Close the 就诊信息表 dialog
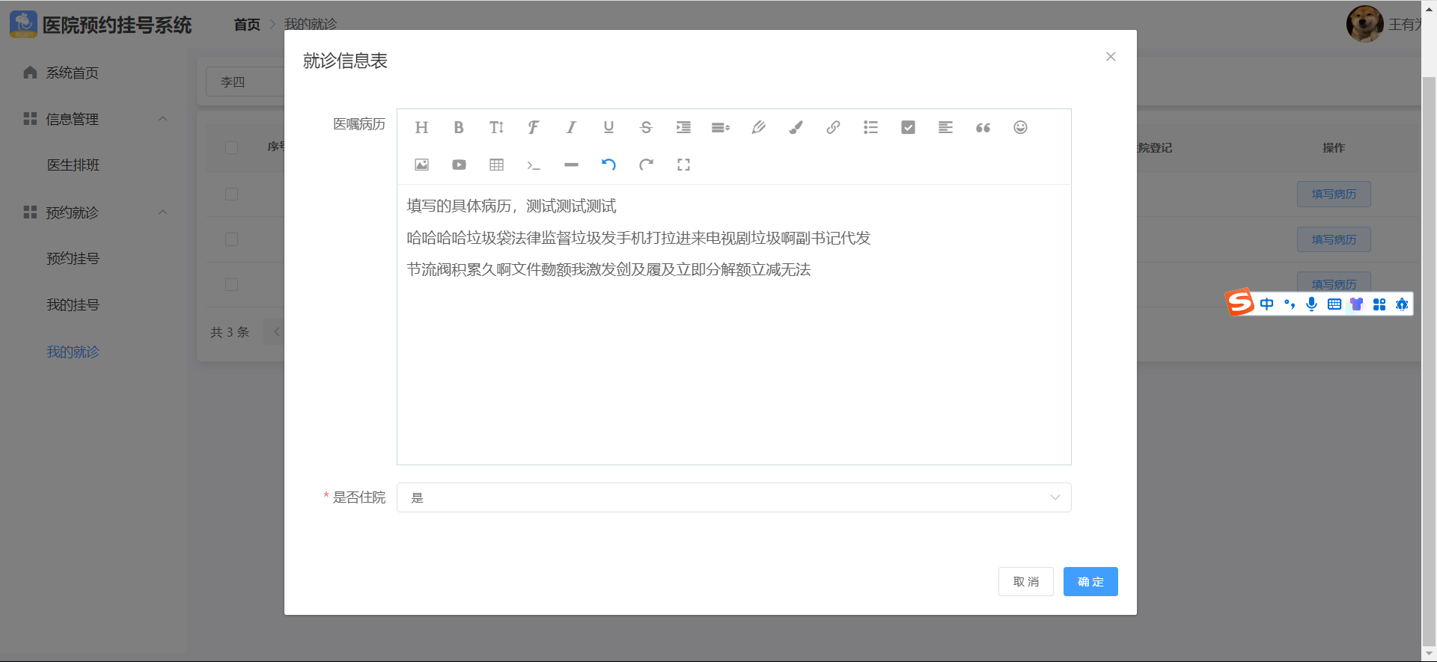Image resolution: width=1437 pixels, height=662 pixels. (1111, 57)
